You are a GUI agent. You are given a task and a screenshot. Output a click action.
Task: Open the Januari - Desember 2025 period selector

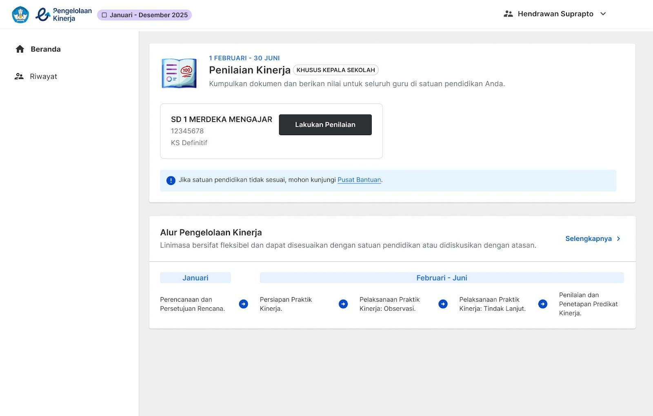144,15
